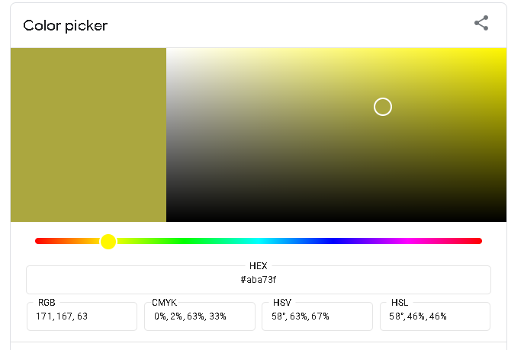Choose magenta on the hue bar
Screen dimensions: 524x350
(407, 241)
